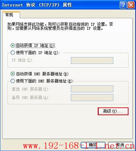The width and height of the screenshot is (136, 151).
Task: Choose 使用下面的 IP 地址 option
Action: tap(13, 53)
